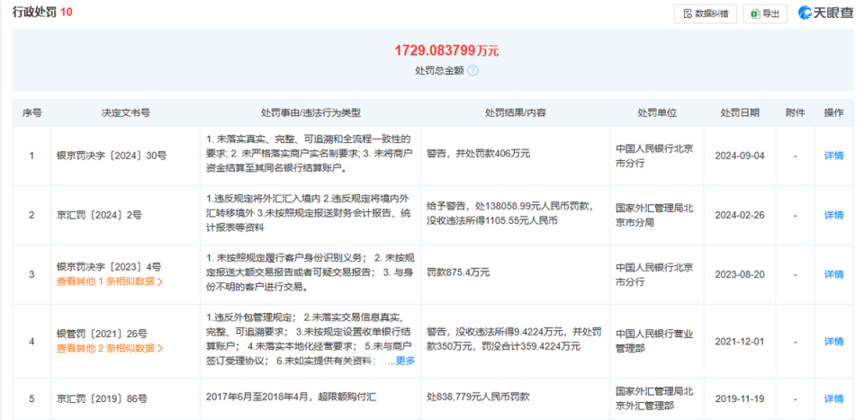Click date cell 2024-09-04
864x420 pixels.
[x=740, y=156]
